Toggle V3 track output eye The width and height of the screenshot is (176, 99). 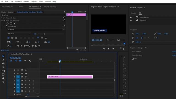26,70
